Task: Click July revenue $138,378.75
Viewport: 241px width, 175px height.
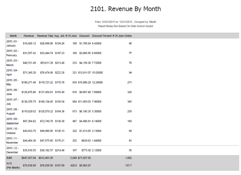Action: tap(29, 102)
